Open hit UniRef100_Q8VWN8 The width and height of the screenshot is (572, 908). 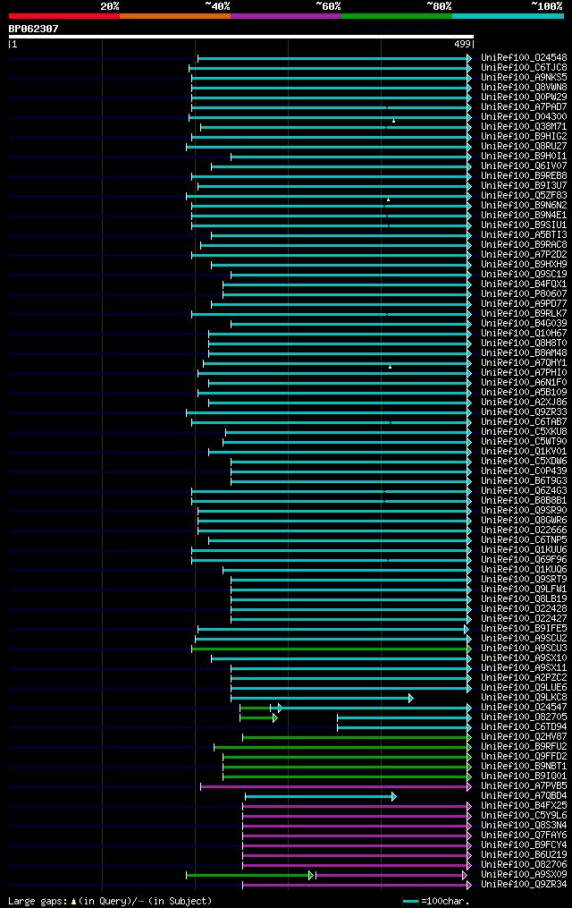[x=524, y=87]
